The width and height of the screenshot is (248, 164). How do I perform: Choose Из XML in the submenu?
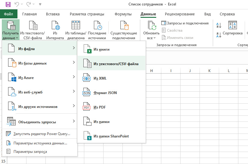click(x=111, y=78)
